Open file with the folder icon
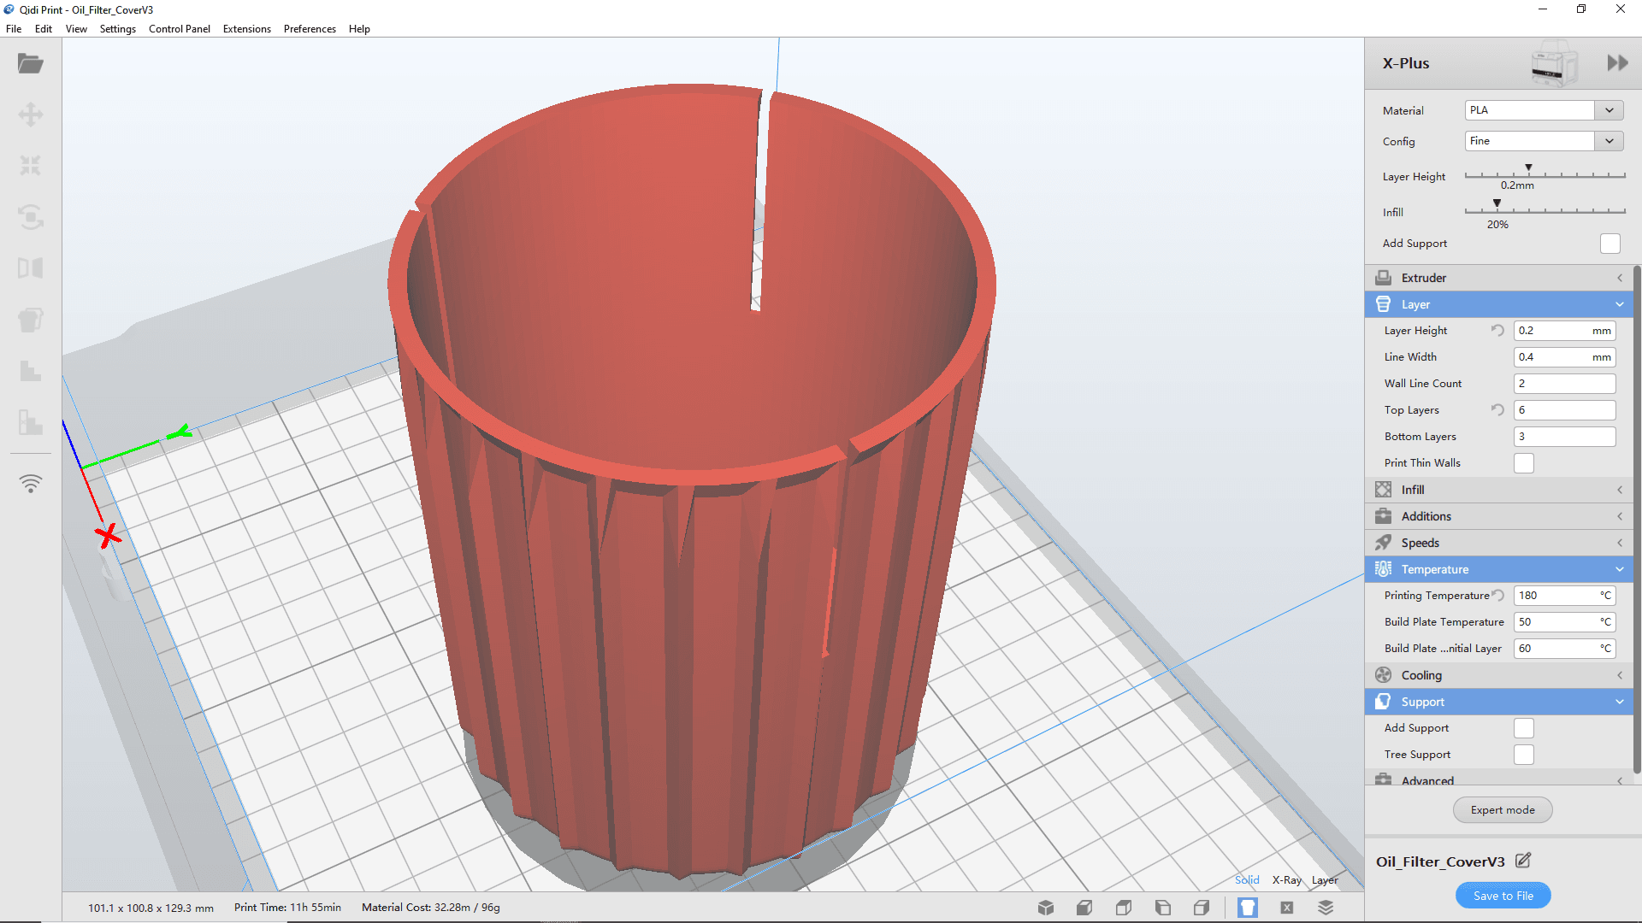The height and width of the screenshot is (923, 1642). [31, 63]
